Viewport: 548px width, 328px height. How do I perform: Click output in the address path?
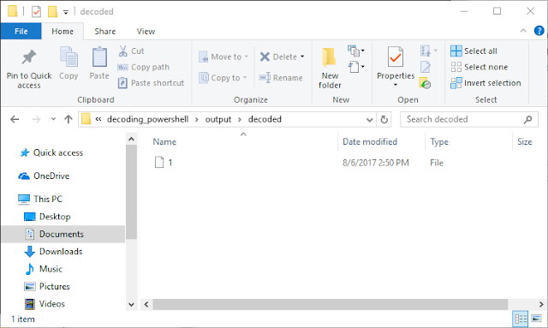tap(218, 119)
